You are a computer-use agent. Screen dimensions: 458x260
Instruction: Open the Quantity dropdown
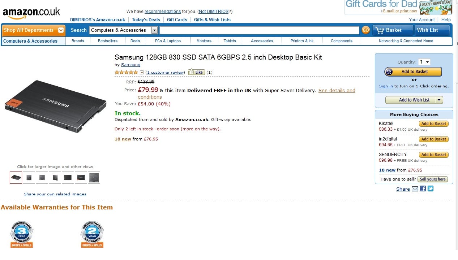point(424,62)
